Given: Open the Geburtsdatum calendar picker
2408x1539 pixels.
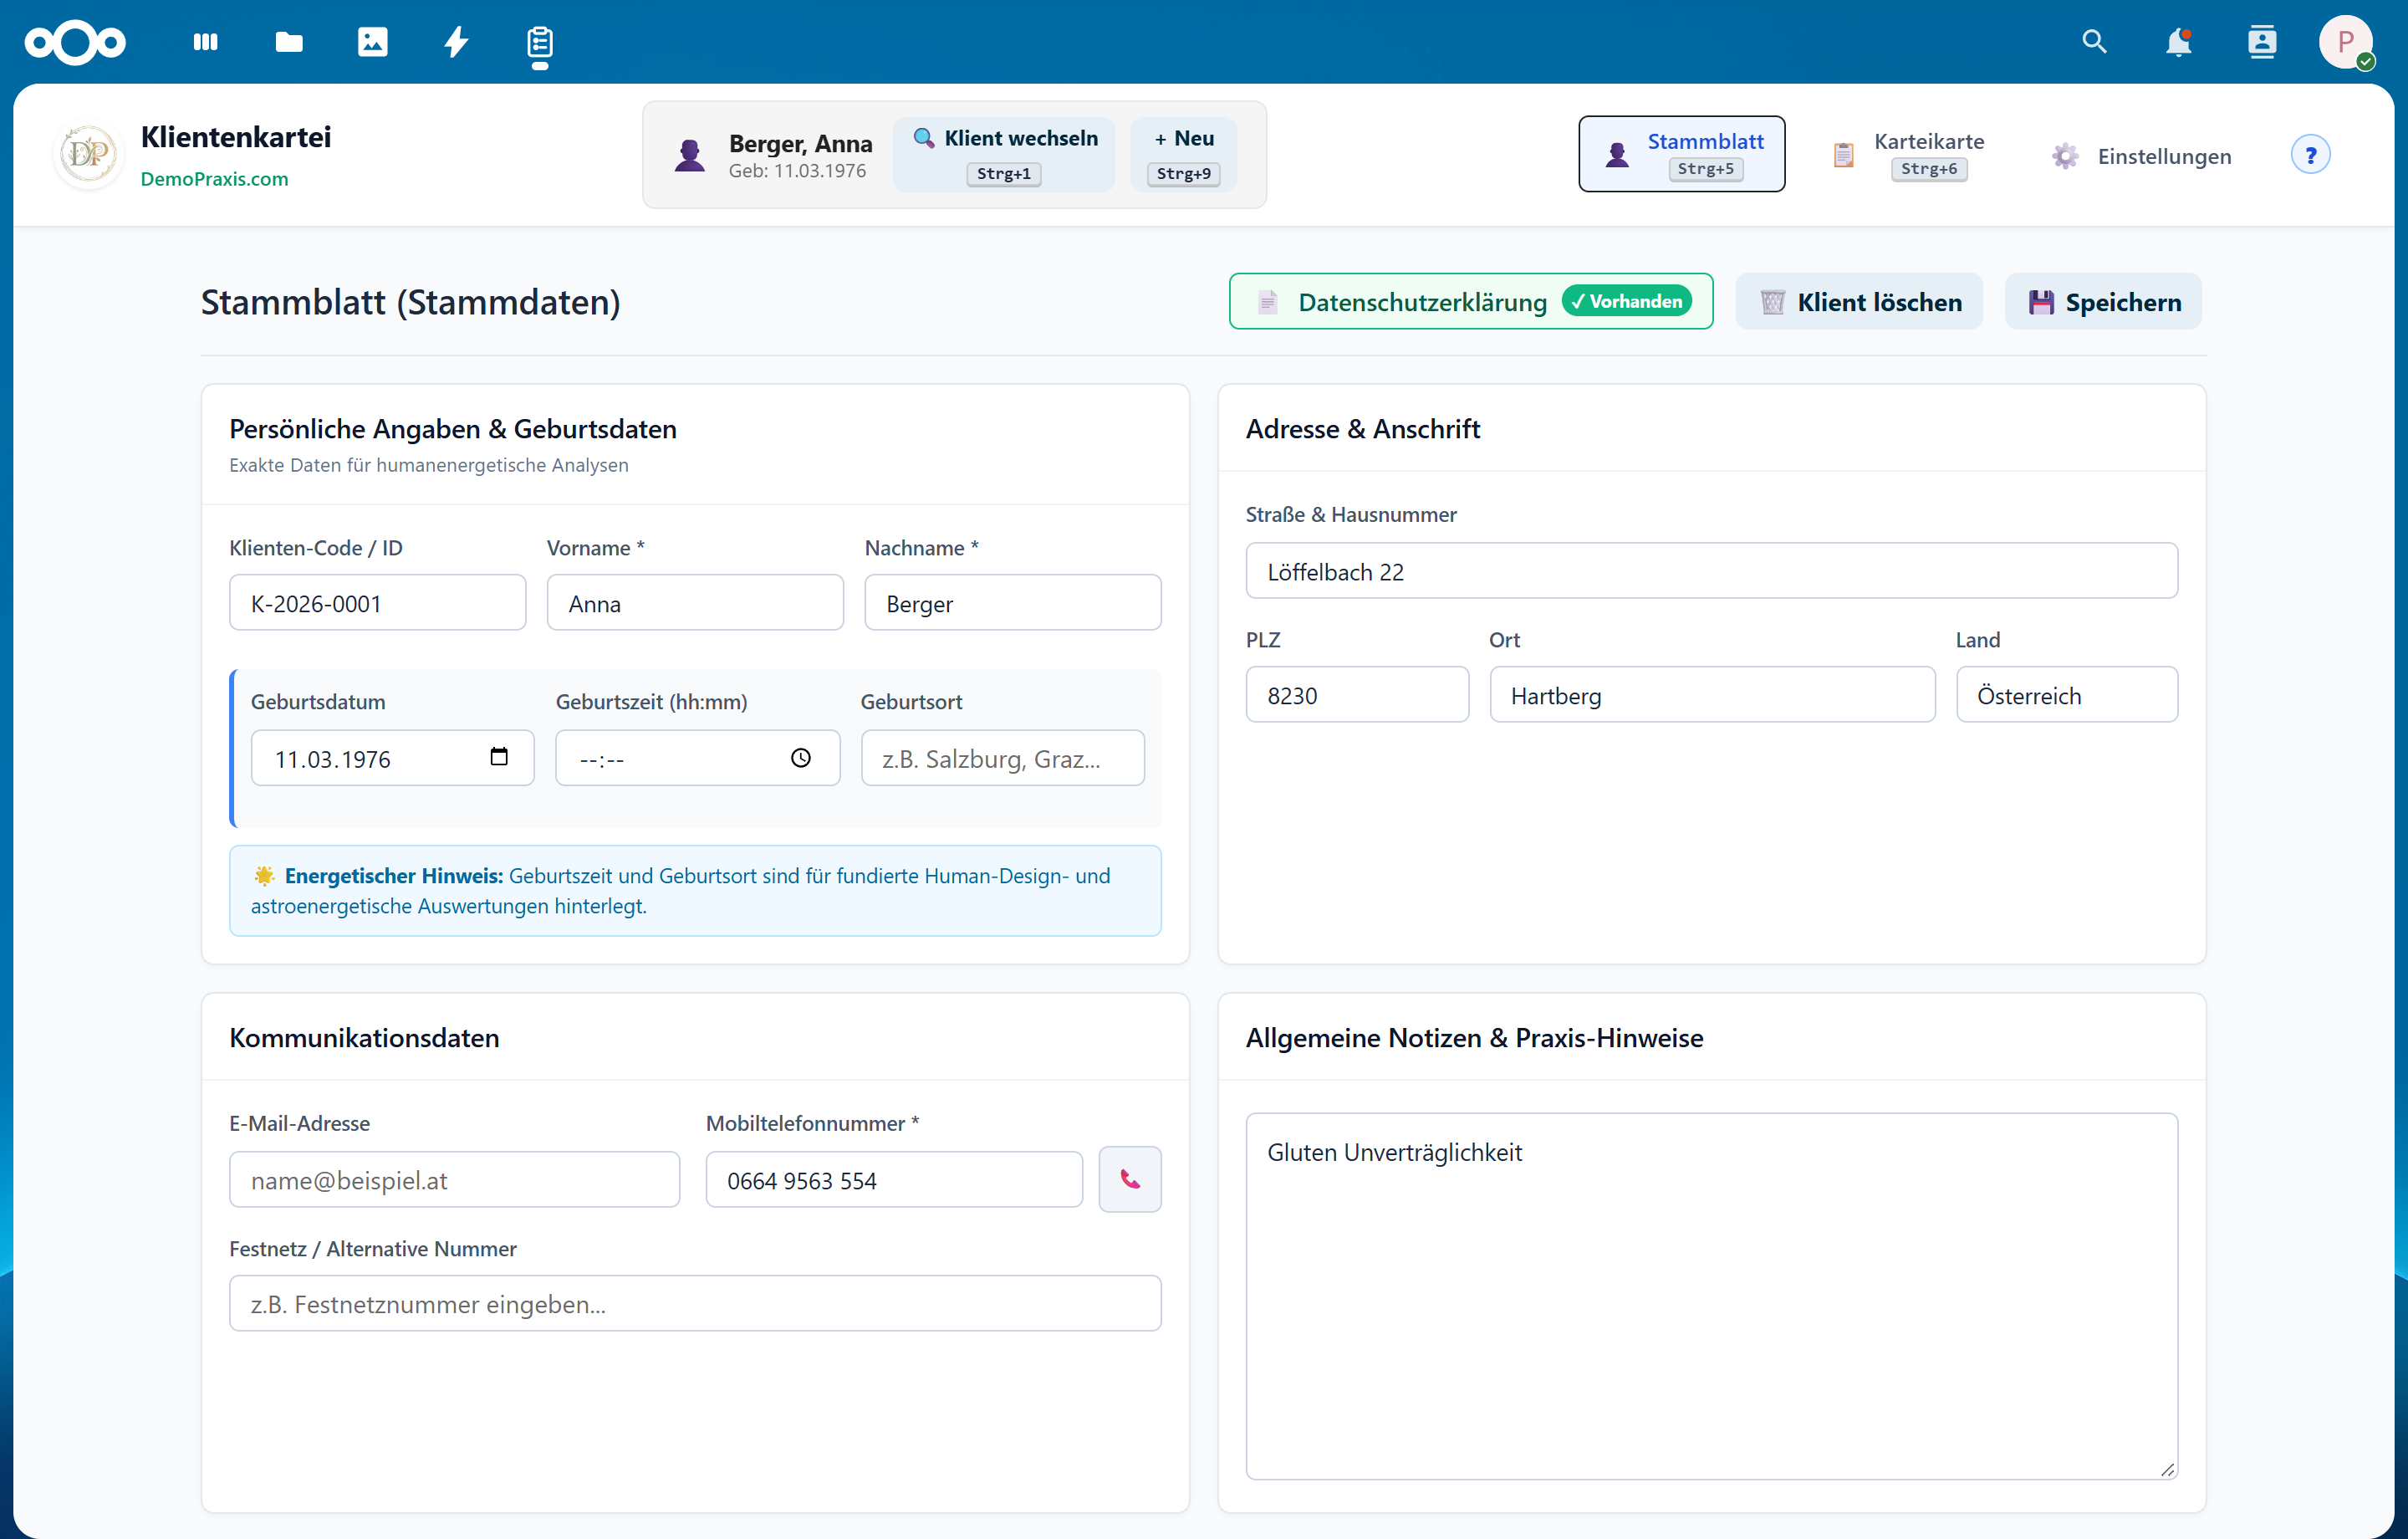Looking at the screenshot, I should (499, 758).
